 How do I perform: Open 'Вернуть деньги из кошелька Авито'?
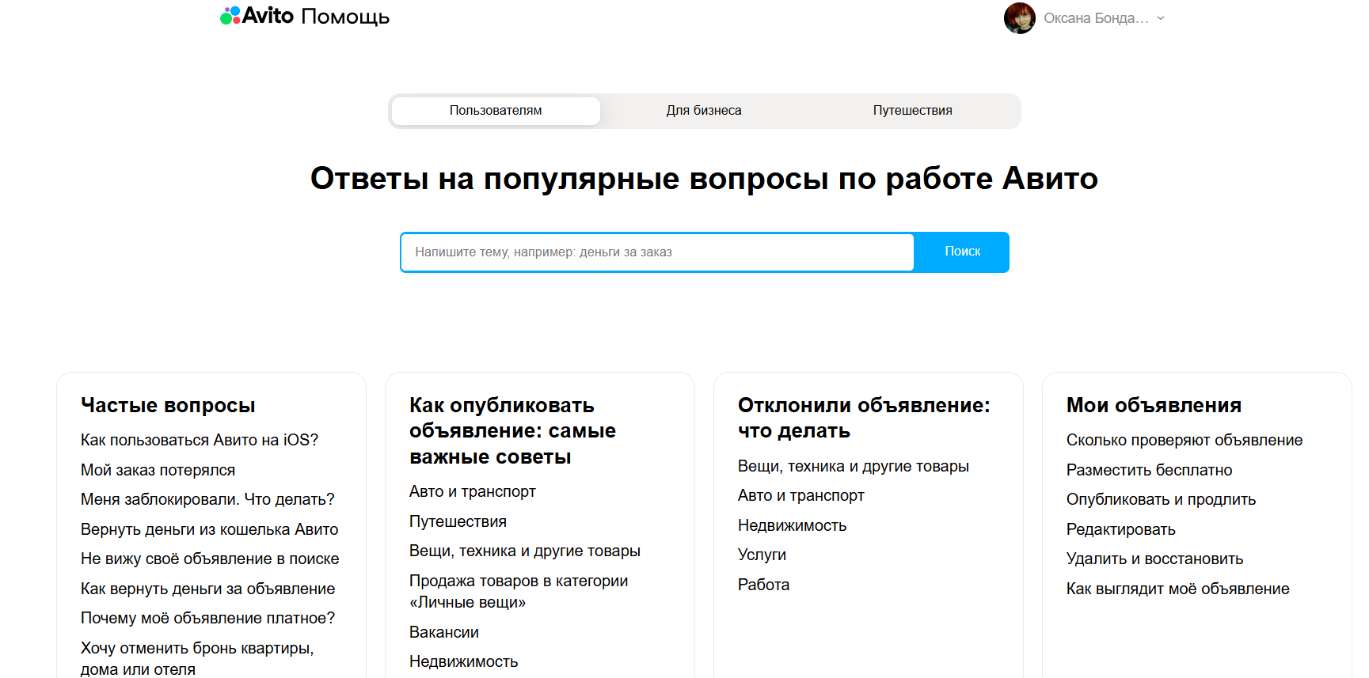pyautogui.click(x=210, y=529)
